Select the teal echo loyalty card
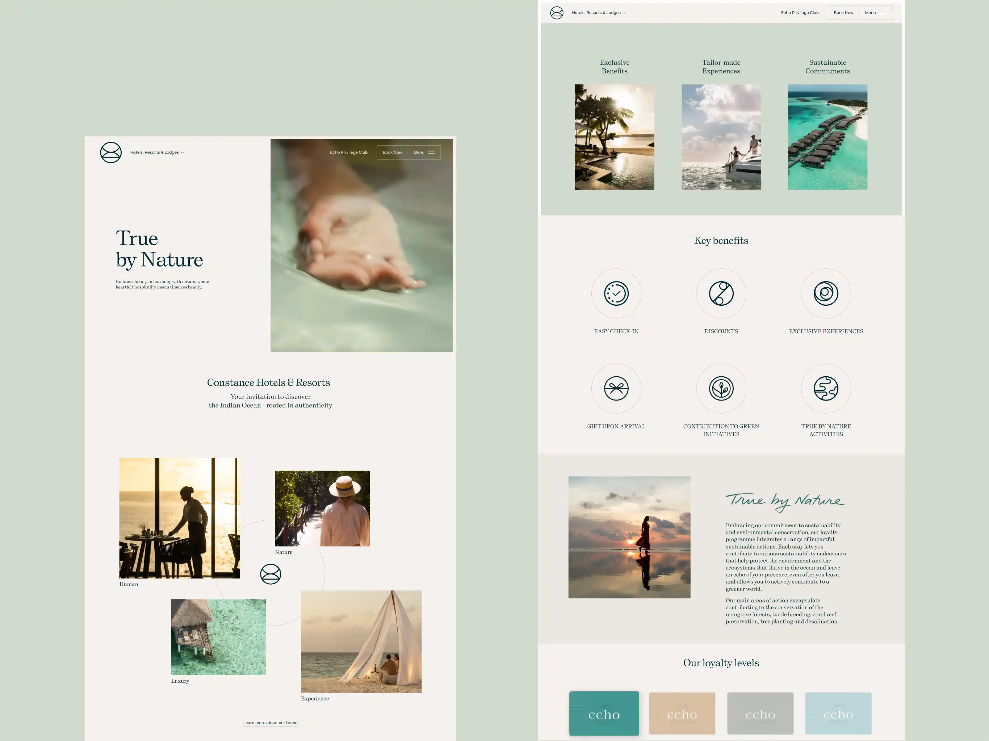Image resolution: width=989 pixels, height=741 pixels. [x=604, y=713]
